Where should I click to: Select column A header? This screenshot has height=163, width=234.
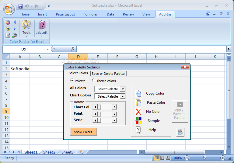coord(20,57)
